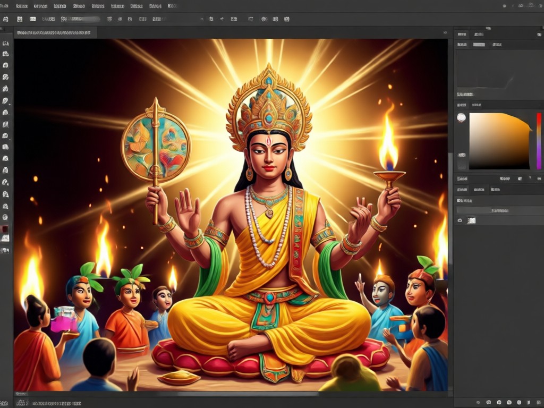
Task: Click the dark preview area in the top right panel
Action: 499,69
